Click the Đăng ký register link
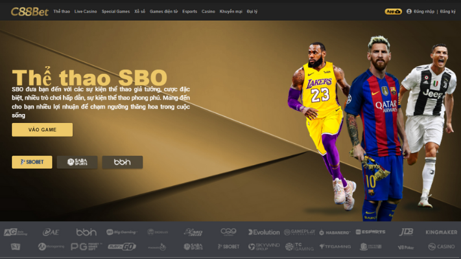461x259 pixels. pyautogui.click(x=447, y=12)
